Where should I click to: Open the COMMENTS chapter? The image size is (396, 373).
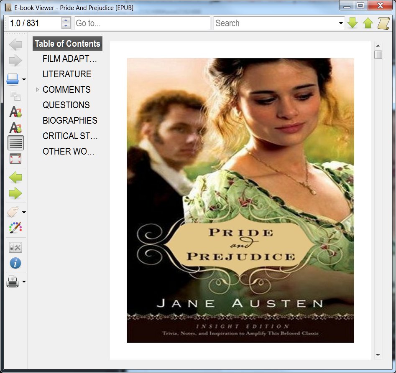[x=66, y=89]
